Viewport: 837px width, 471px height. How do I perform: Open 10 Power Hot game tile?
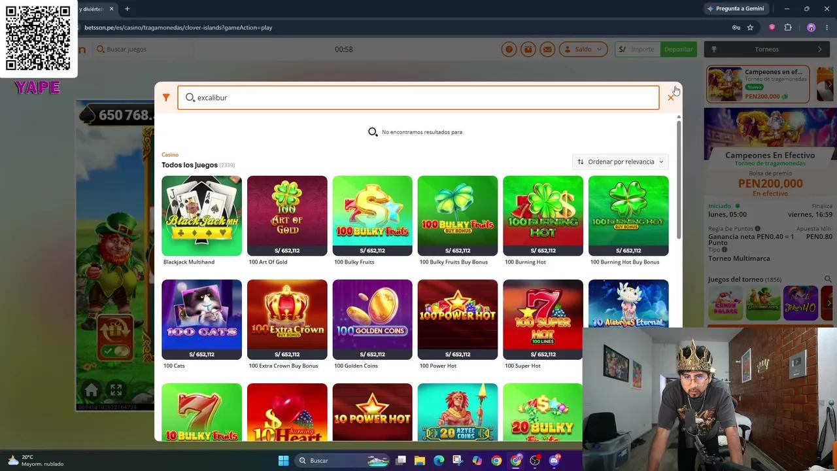pos(372,412)
